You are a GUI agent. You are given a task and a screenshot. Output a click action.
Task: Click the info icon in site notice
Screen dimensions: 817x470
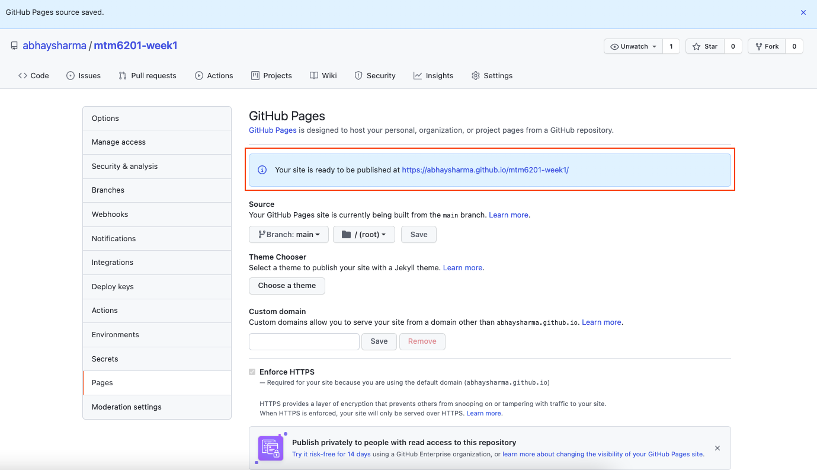pyautogui.click(x=262, y=170)
